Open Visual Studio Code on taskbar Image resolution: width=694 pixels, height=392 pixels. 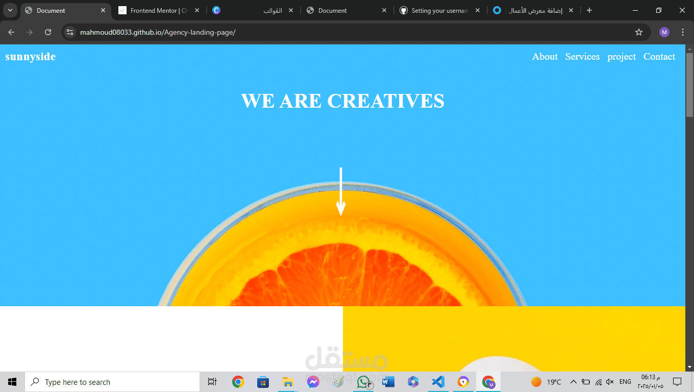[438, 382]
